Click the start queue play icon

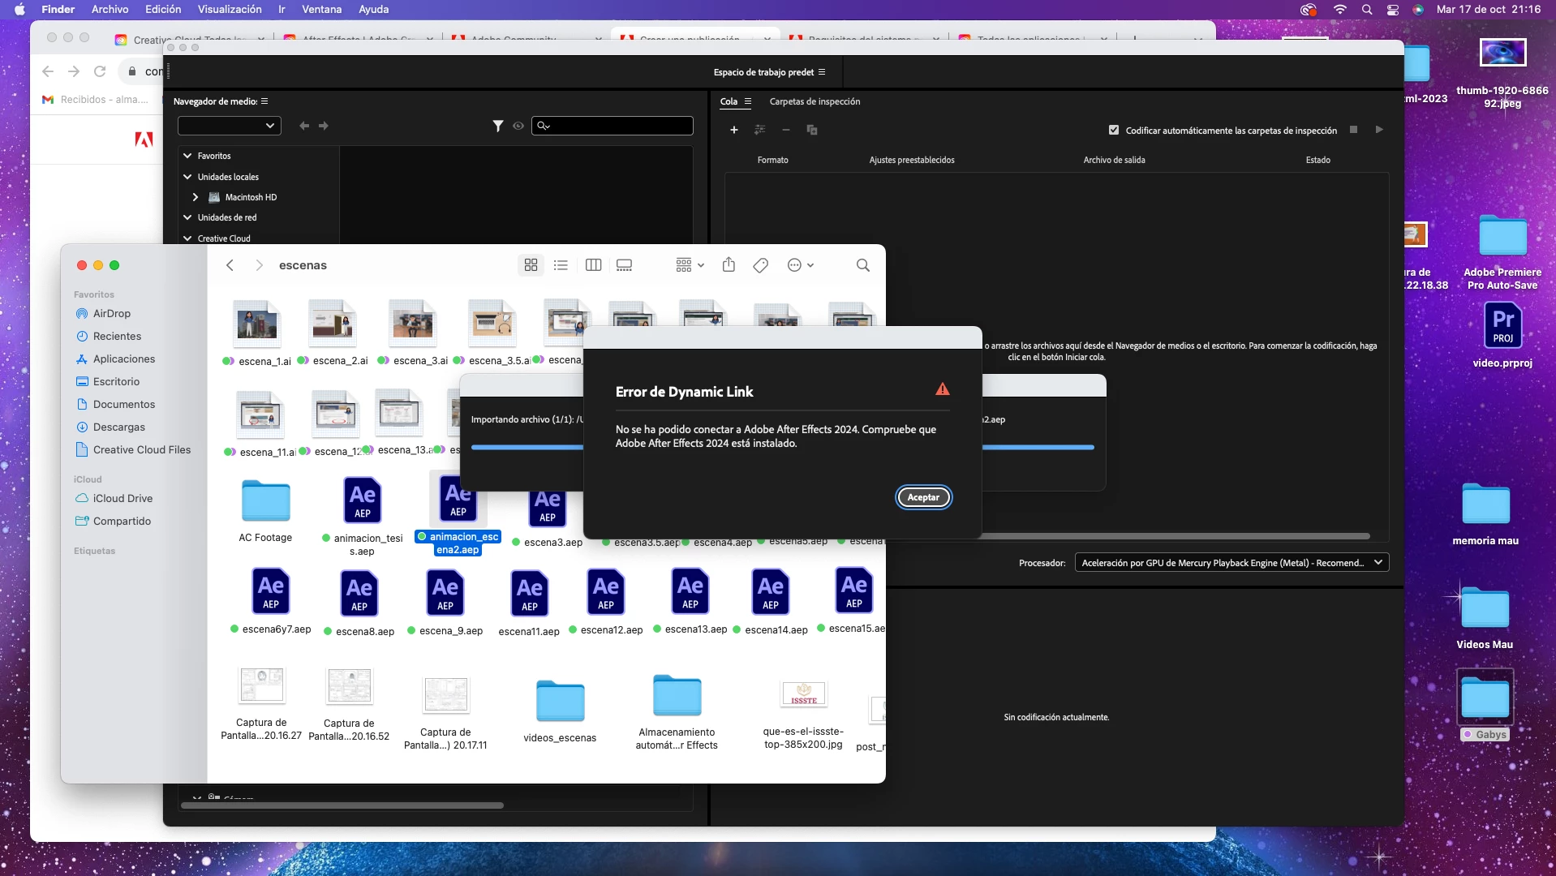tap(1379, 130)
